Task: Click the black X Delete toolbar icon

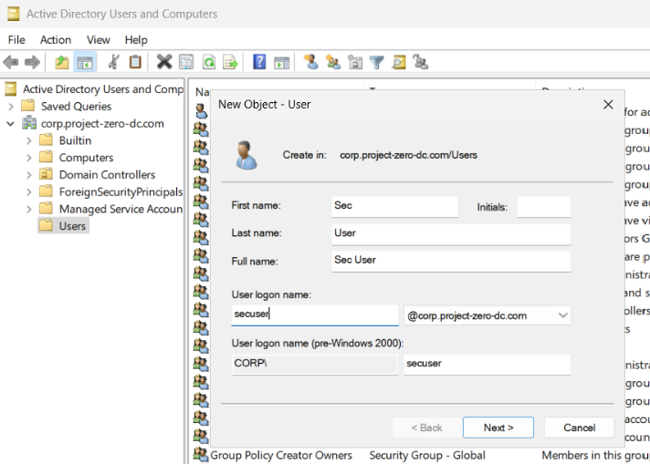Action: pos(164,62)
